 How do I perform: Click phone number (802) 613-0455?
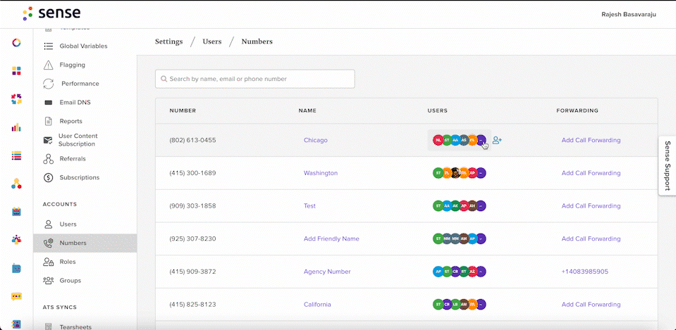[x=192, y=140]
